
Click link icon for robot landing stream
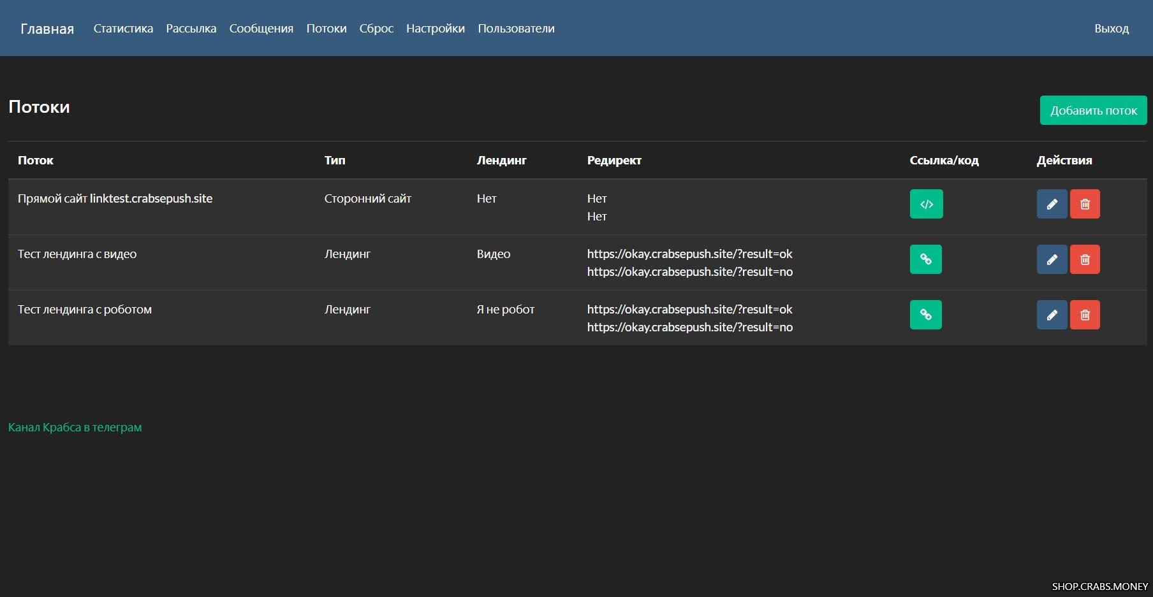925,315
